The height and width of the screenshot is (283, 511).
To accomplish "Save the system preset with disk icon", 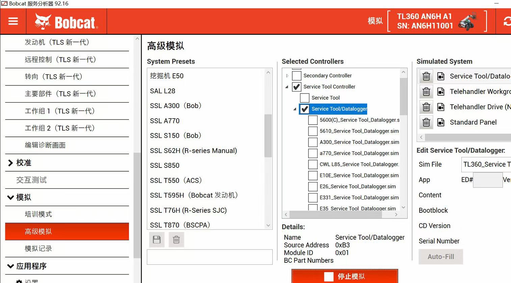I will point(157,240).
